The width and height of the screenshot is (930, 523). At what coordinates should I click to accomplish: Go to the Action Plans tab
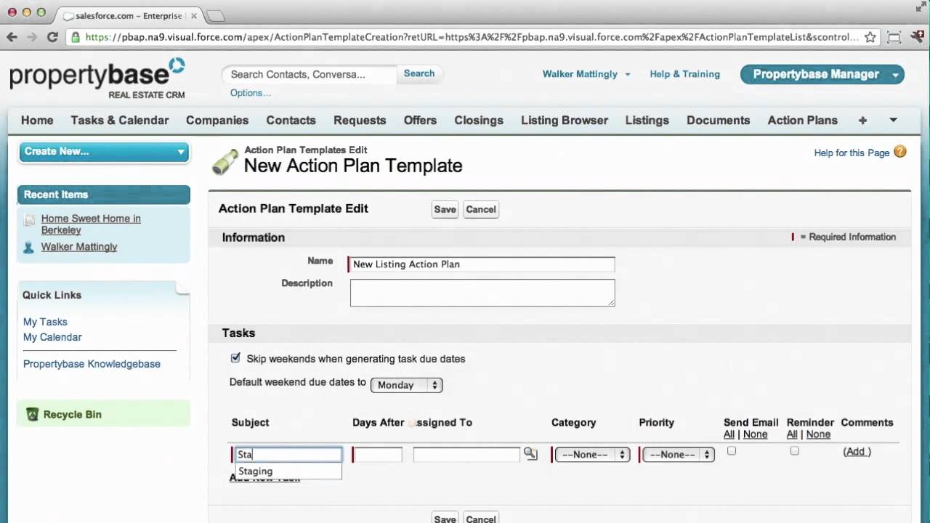click(803, 121)
